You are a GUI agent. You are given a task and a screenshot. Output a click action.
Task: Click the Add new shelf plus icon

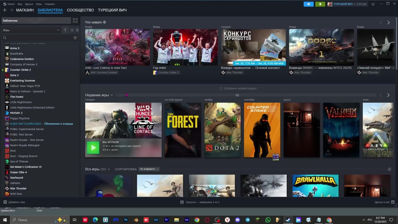click(221, 88)
